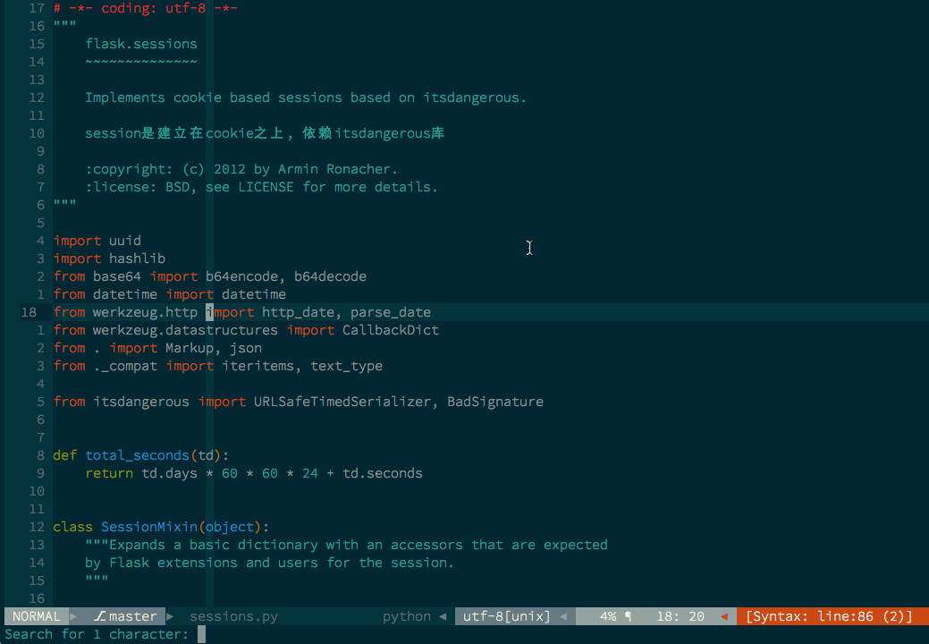Viewport: 929px width, 644px height.
Task: Click 'BSD' in the license line
Action: point(177,187)
